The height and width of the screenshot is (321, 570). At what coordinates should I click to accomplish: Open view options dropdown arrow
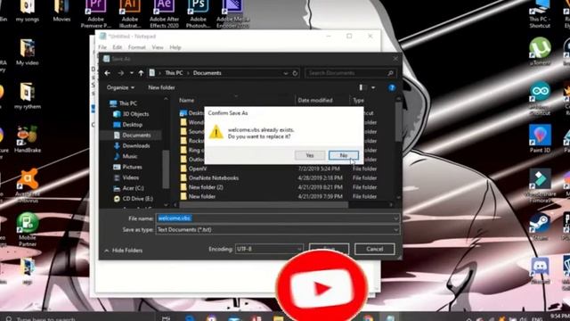point(373,87)
